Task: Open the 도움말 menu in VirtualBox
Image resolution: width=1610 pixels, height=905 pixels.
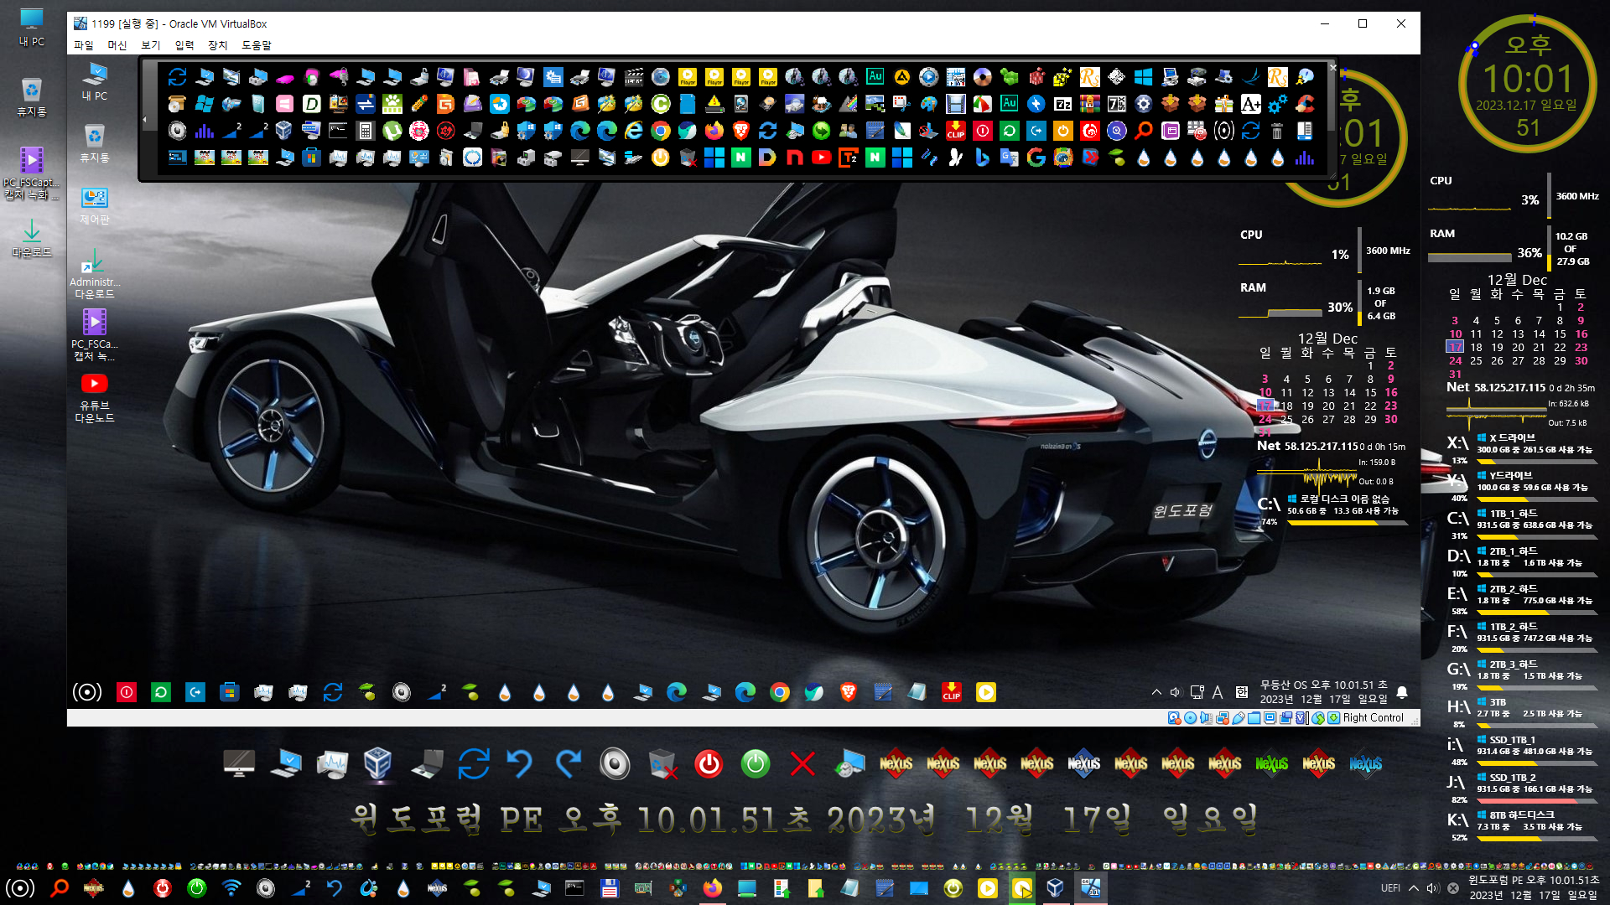Action: click(x=257, y=45)
